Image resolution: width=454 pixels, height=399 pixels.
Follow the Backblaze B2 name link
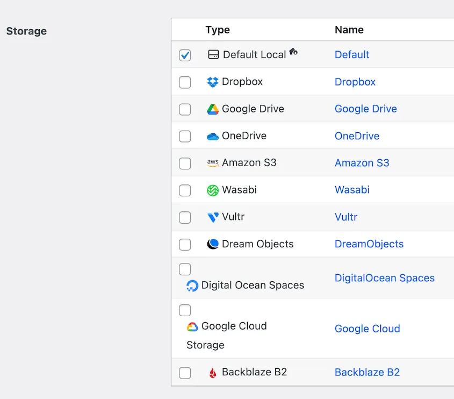point(367,372)
